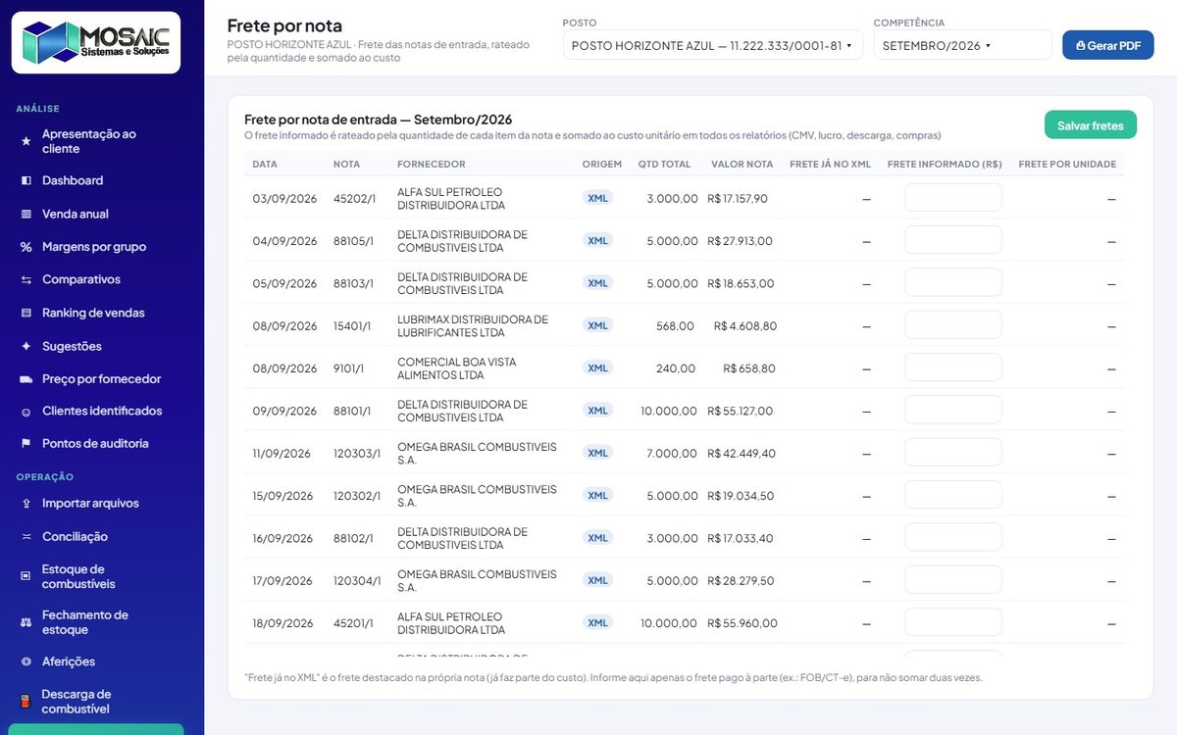Click XML badge on COMERCIAL BOA VISTA row
Screen dimensions: 1177x735
click(597, 367)
